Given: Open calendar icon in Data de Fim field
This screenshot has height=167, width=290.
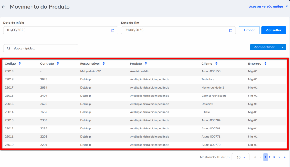Looking at the screenshot, I should [231, 30].
